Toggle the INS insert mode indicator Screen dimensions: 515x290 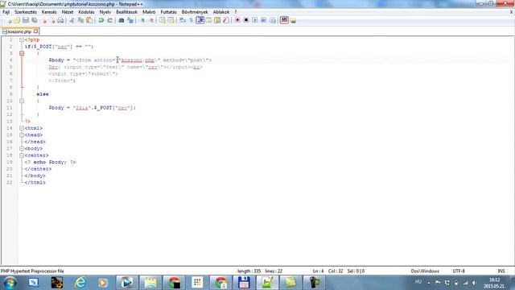click(501, 271)
